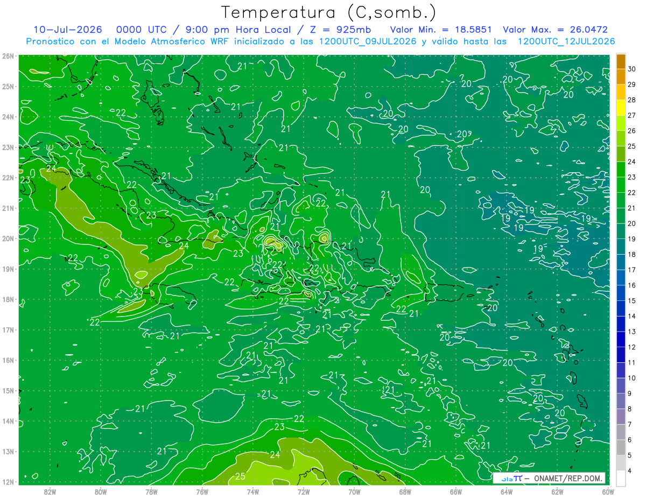The height and width of the screenshot is (499, 646).
Task: Click the "72W" longitude axis label
Action: pos(304,492)
